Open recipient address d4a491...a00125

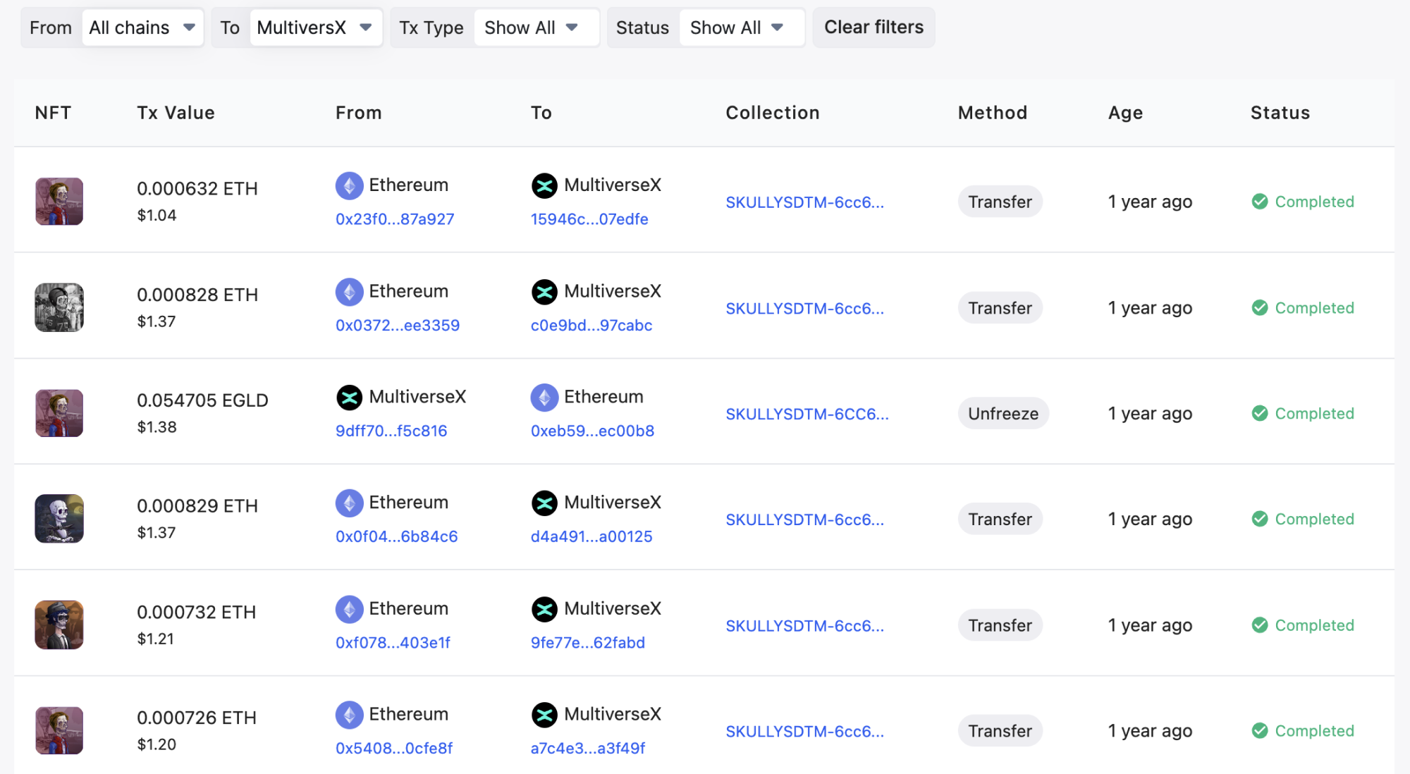(591, 536)
